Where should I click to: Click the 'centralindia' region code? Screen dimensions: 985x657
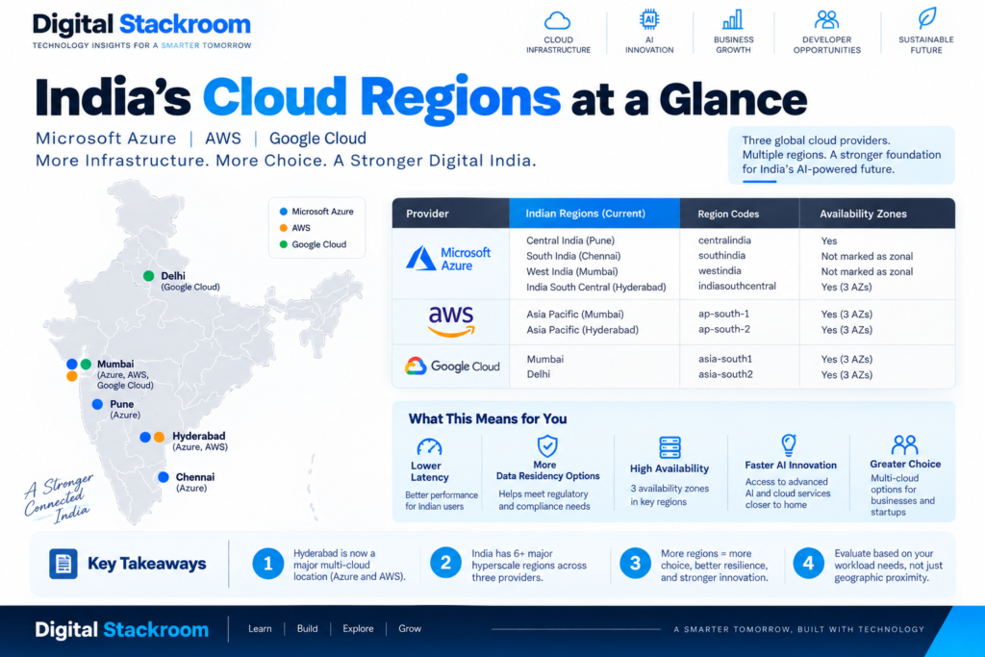click(x=724, y=240)
